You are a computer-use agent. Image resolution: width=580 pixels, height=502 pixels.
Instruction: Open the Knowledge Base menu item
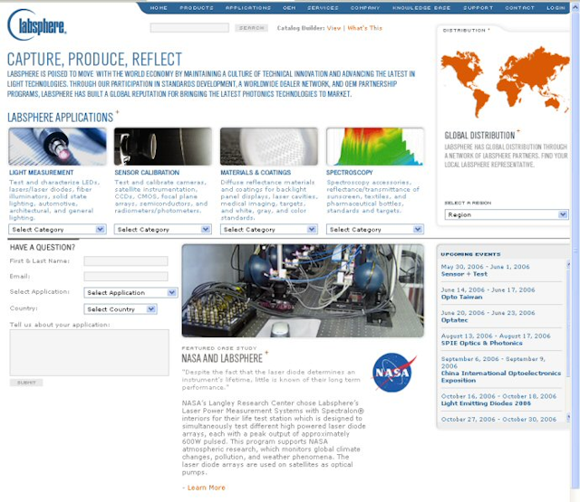point(421,8)
